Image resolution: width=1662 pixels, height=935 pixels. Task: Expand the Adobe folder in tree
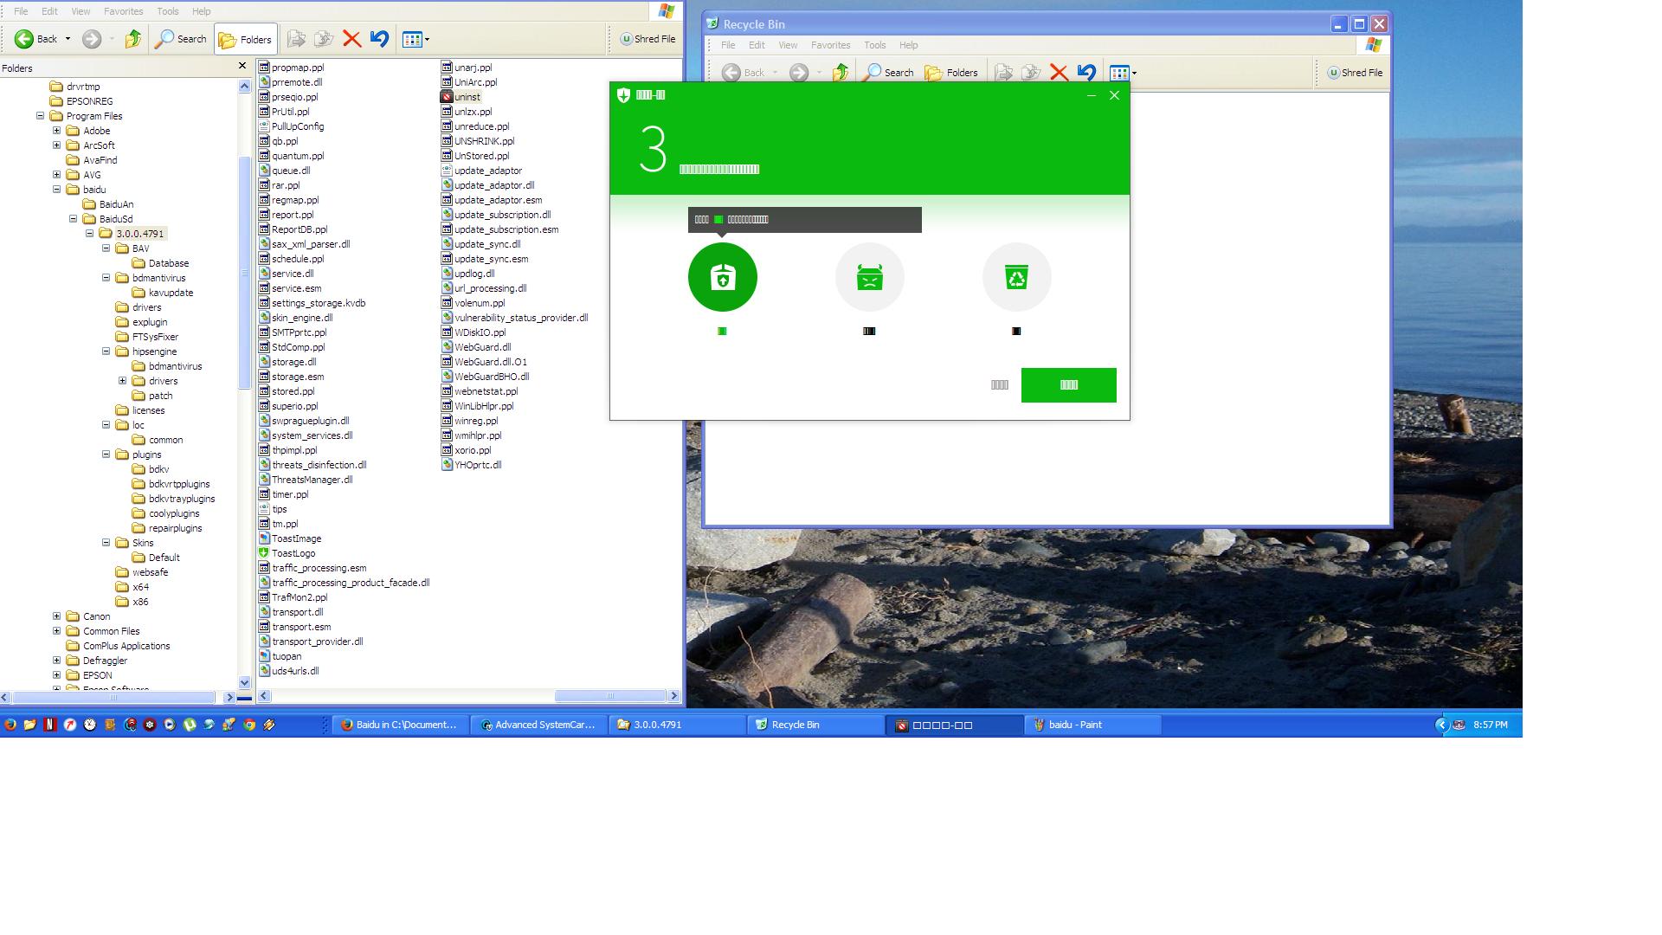tap(57, 131)
